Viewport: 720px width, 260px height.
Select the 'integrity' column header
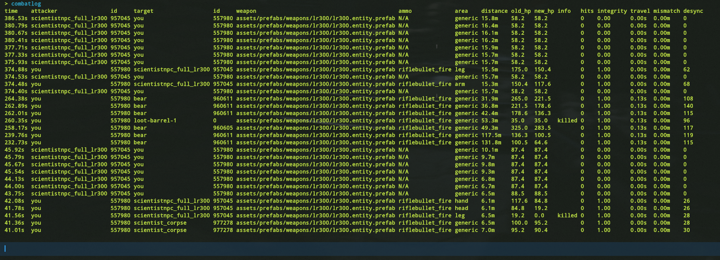tap(611, 11)
